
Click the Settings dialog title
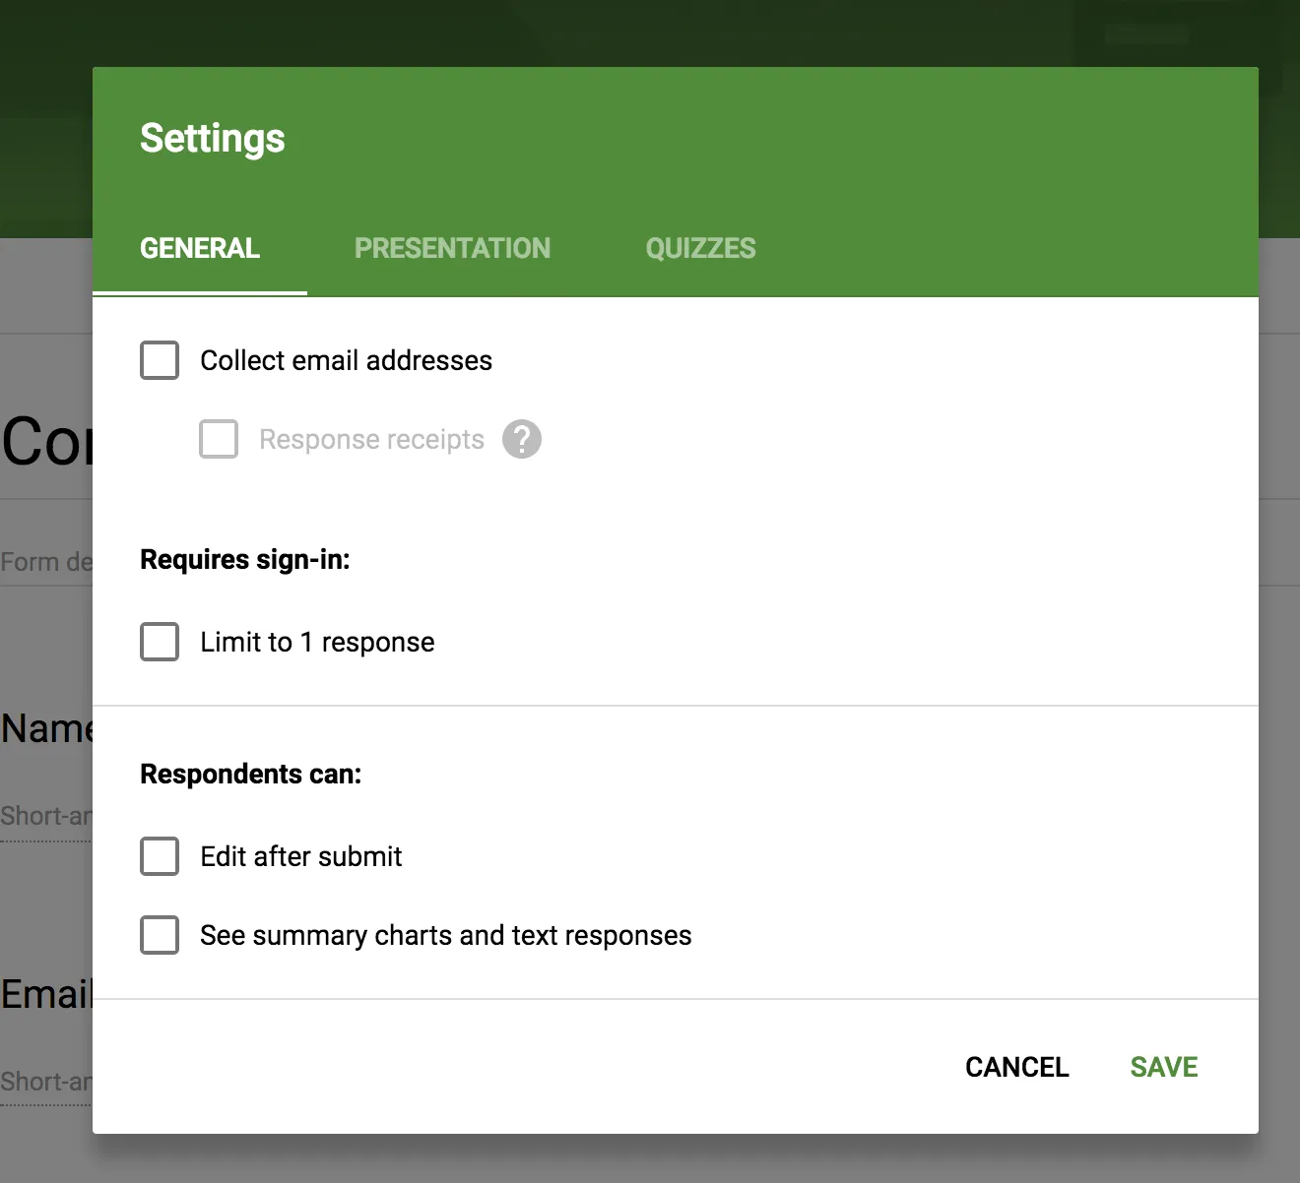point(213,138)
